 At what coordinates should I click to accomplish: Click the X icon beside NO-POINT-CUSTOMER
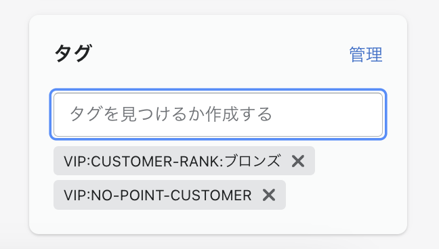[x=269, y=195]
